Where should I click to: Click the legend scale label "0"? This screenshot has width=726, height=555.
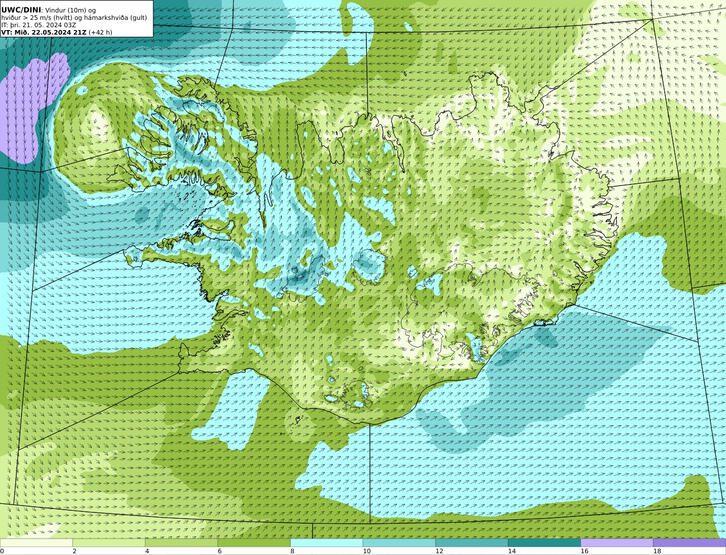pyautogui.click(x=2, y=551)
